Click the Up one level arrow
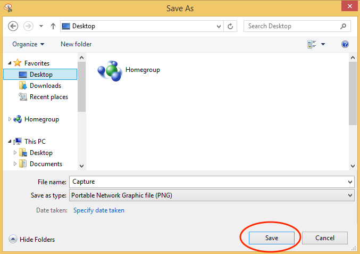The width and height of the screenshot is (360, 254). [x=53, y=26]
